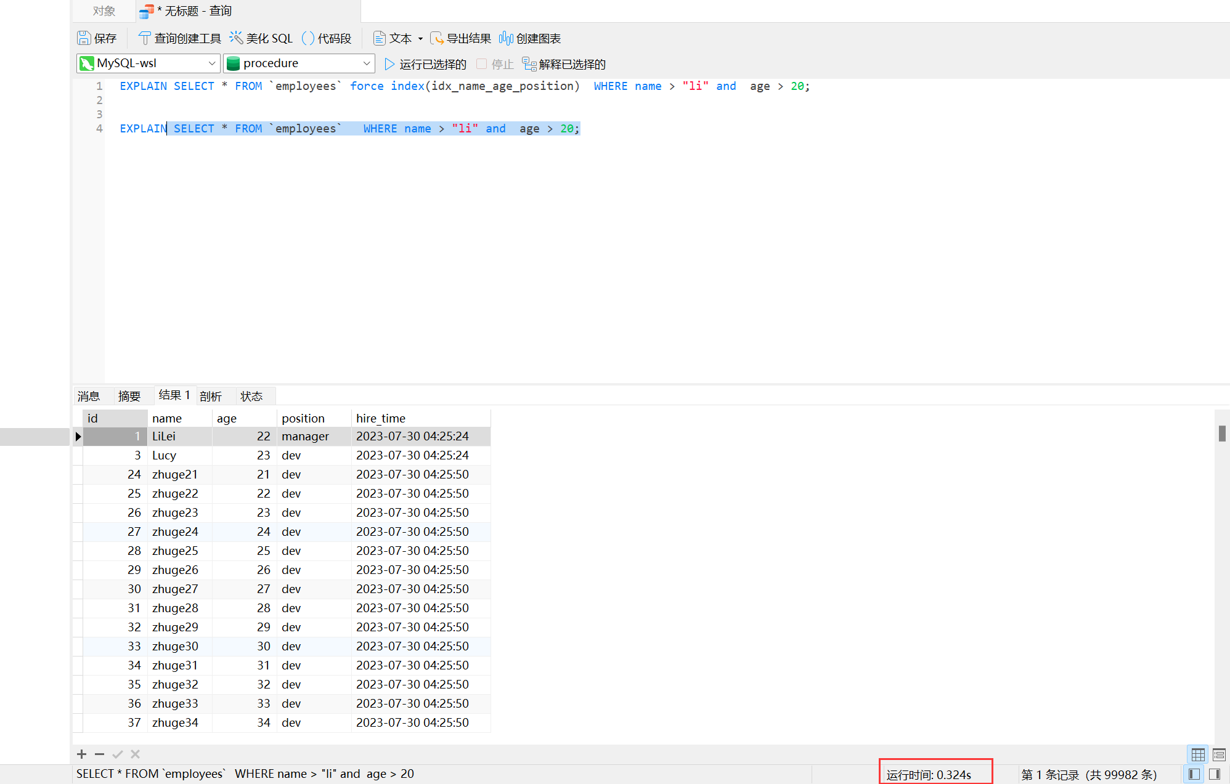Viewport: 1230px width, 784px height.
Task: Toggle the left pane visibility icon
Action: click(1194, 774)
